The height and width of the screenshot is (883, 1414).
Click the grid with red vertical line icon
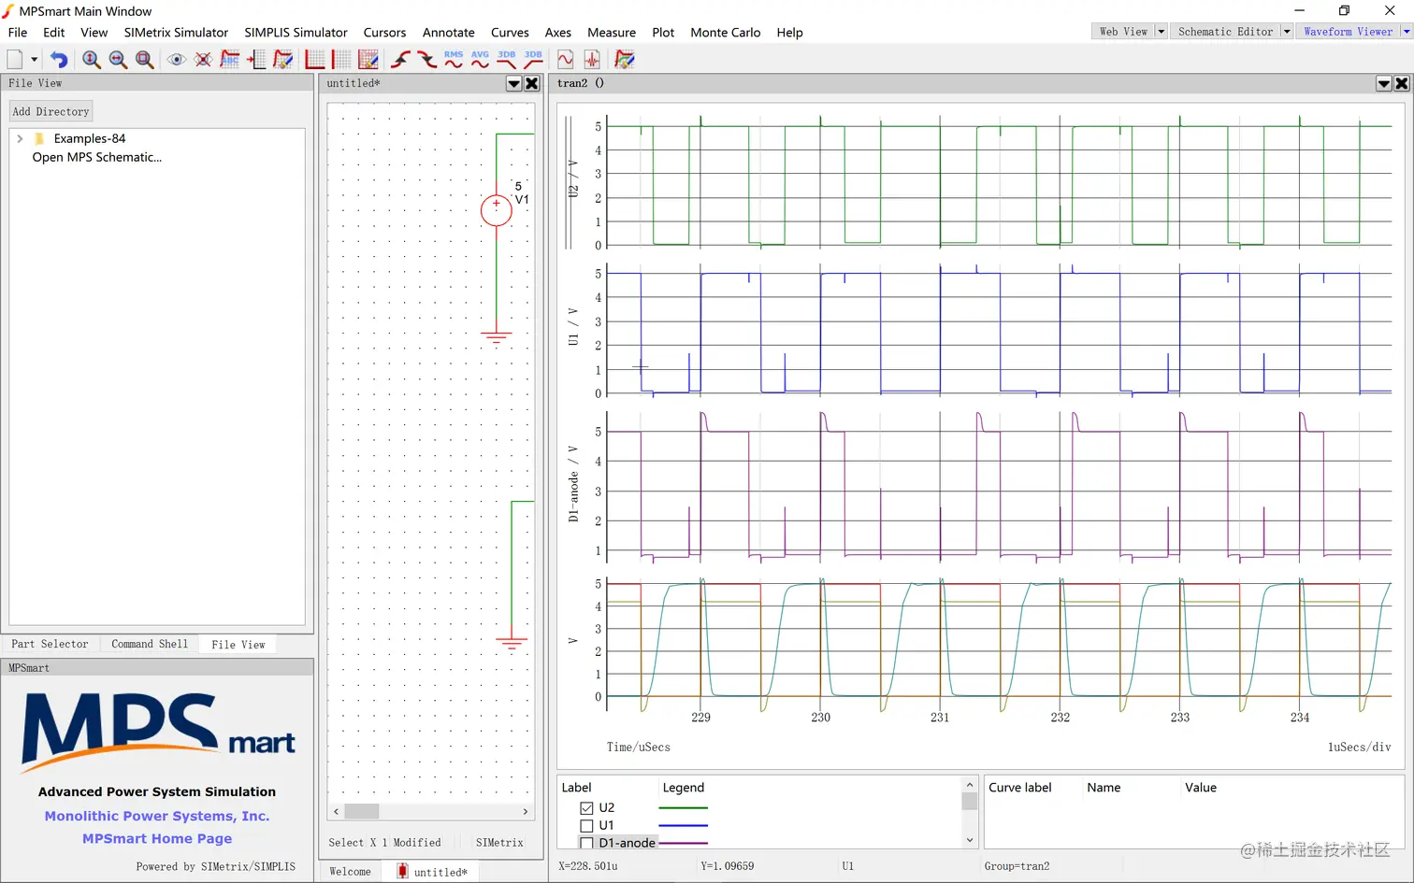(342, 60)
